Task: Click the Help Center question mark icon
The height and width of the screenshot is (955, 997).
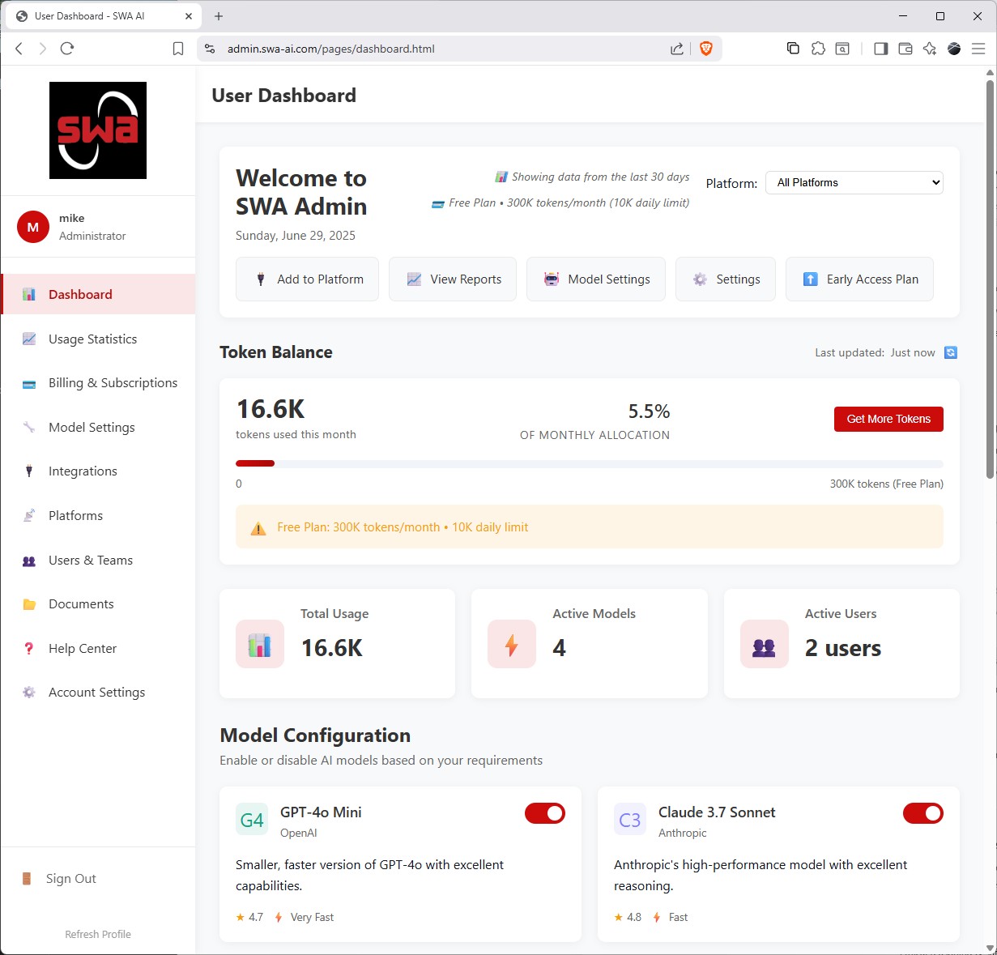Action: (x=29, y=648)
